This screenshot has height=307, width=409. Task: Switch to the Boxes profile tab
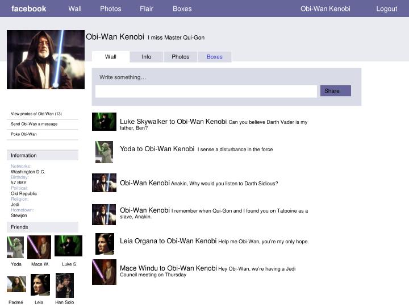[214, 57]
